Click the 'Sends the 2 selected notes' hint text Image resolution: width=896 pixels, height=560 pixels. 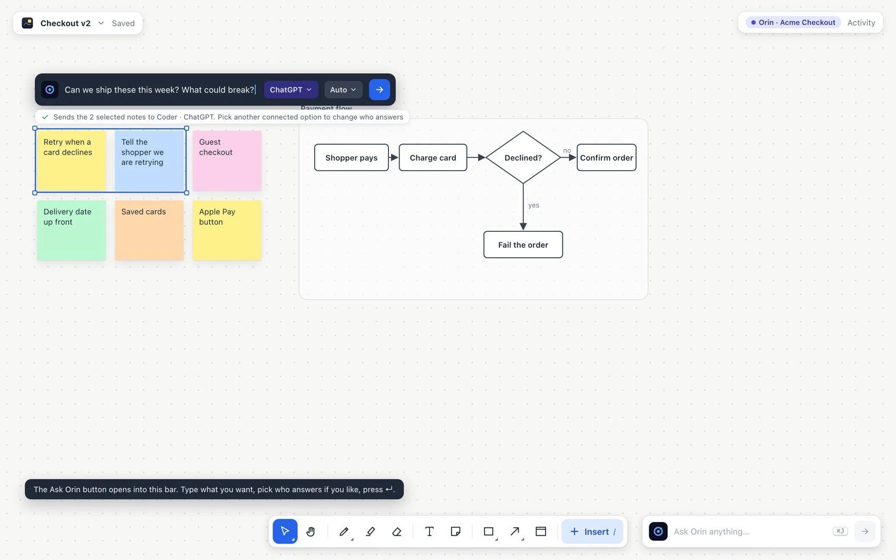tap(228, 117)
